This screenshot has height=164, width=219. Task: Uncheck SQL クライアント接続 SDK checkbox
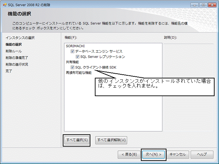72,67
